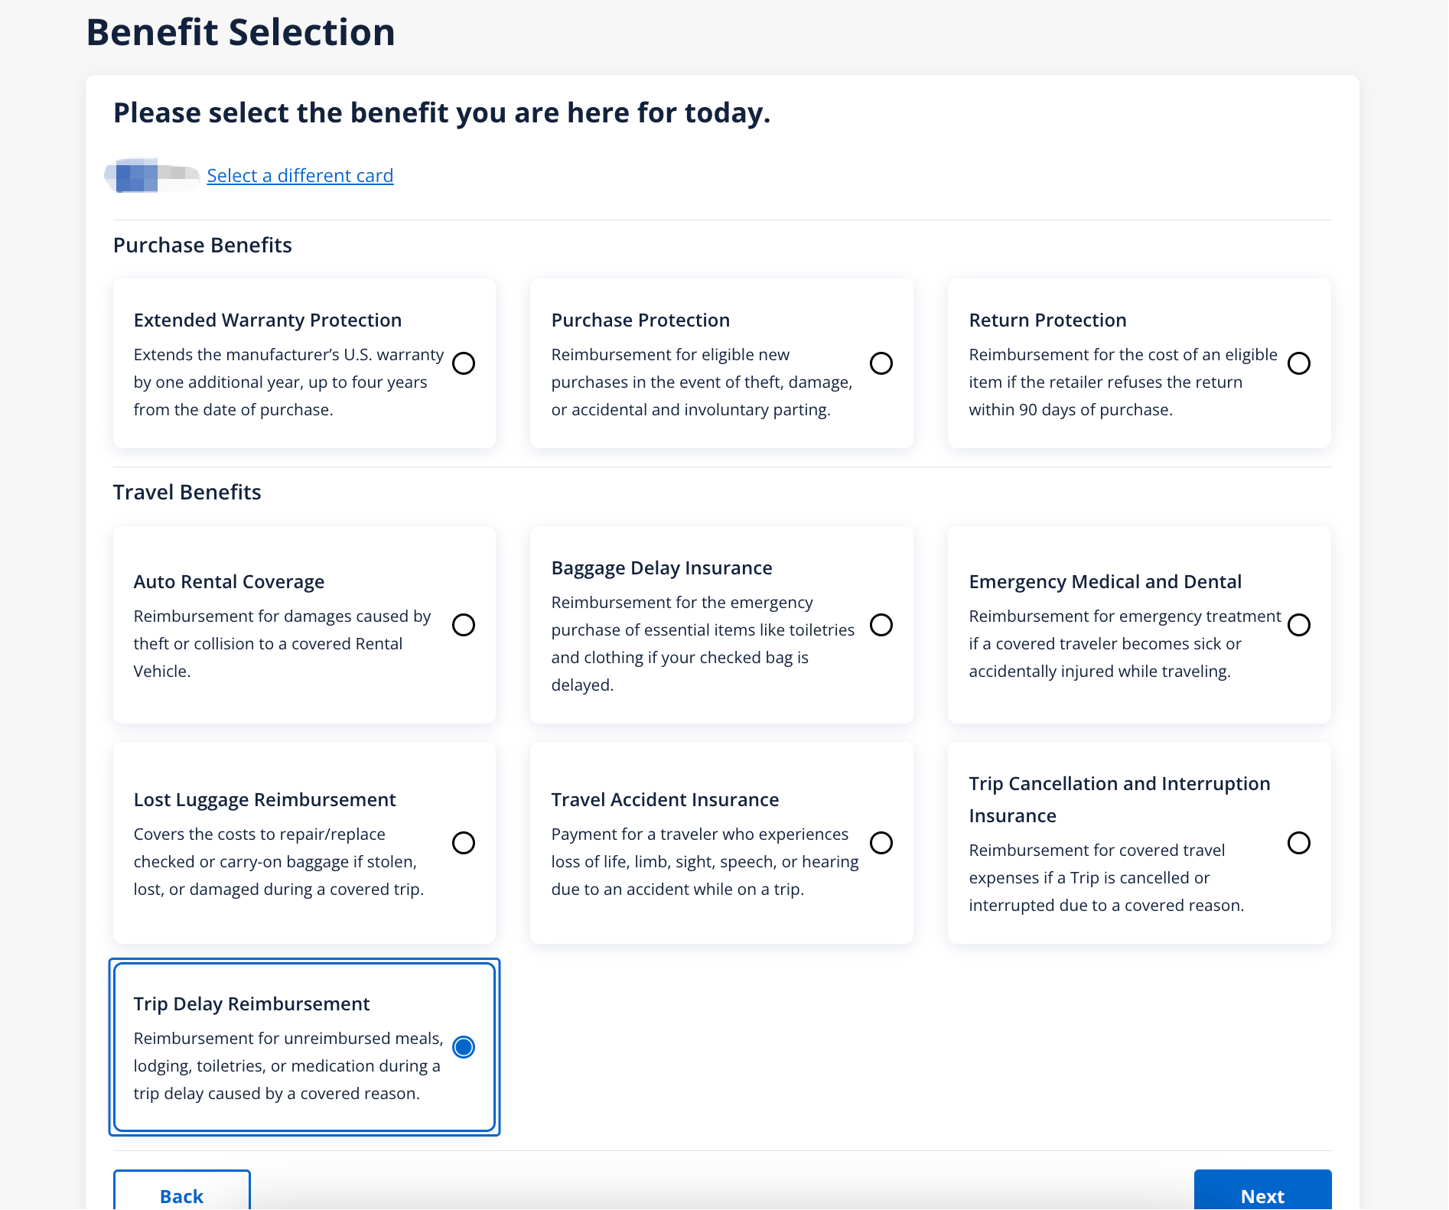Select the Baggage Delay Insurance radio button

coord(881,625)
